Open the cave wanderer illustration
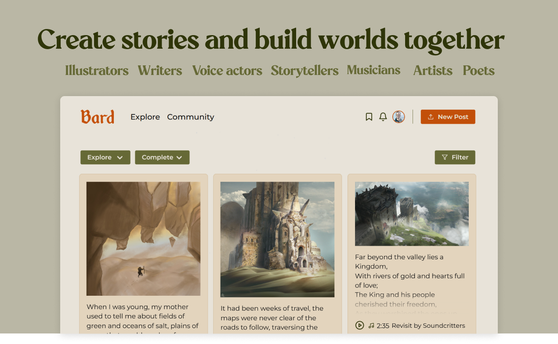Screen dimensions: 558x344 143,239
